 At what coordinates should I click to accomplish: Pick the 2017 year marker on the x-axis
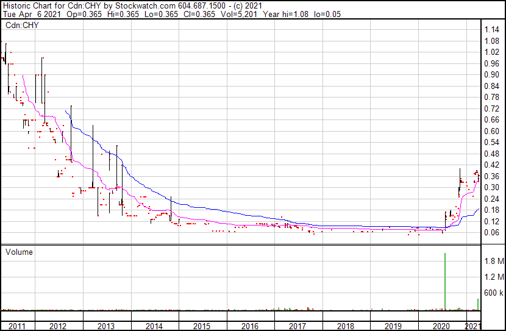click(x=298, y=326)
